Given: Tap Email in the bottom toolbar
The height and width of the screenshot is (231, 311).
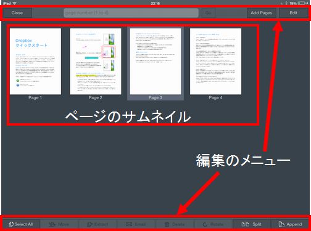Looking at the screenshot, I should (136, 224).
